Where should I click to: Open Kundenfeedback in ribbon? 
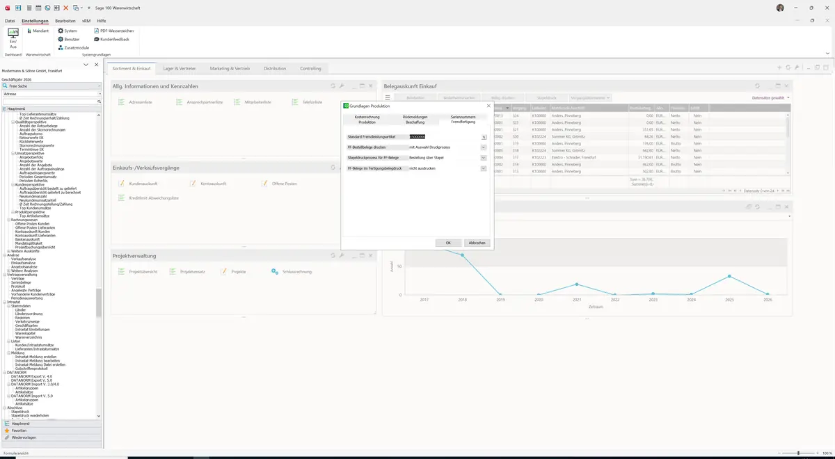tap(111, 39)
